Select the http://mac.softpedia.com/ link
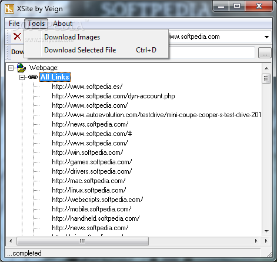 coord(89,181)
